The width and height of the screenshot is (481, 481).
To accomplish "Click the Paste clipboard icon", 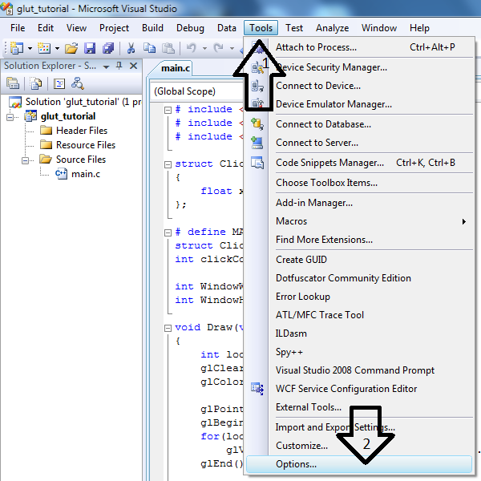I will (x=168, y=48).
